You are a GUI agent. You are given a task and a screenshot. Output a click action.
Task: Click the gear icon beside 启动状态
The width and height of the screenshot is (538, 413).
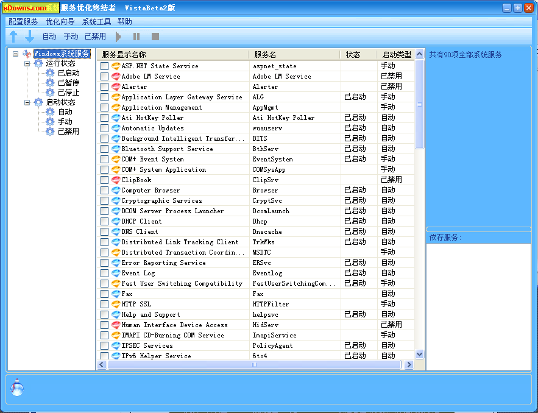(x=38, y=102)
